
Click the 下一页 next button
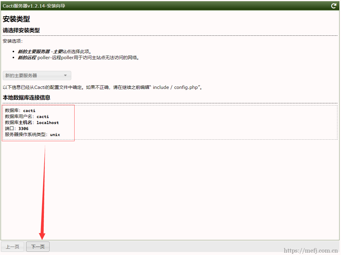(38, 247)
